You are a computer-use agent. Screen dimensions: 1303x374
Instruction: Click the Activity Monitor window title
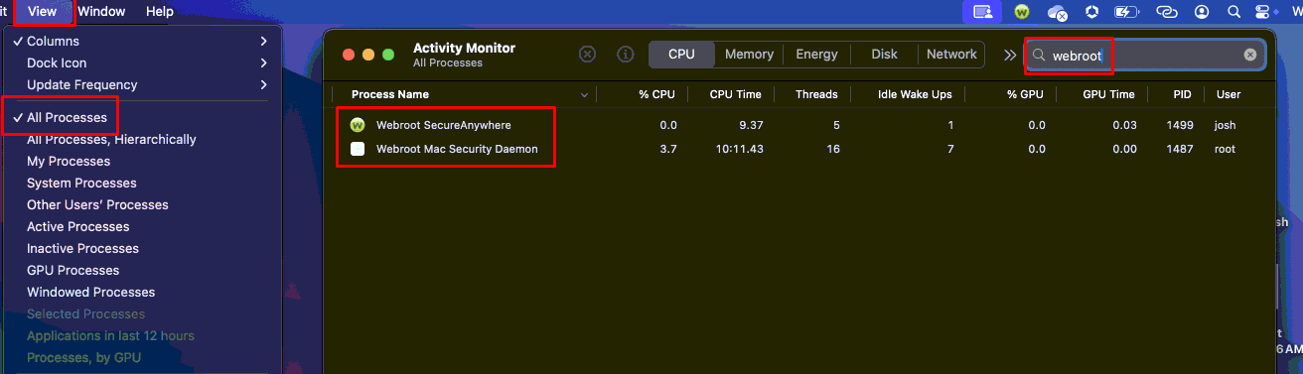(x=464, y=48)
